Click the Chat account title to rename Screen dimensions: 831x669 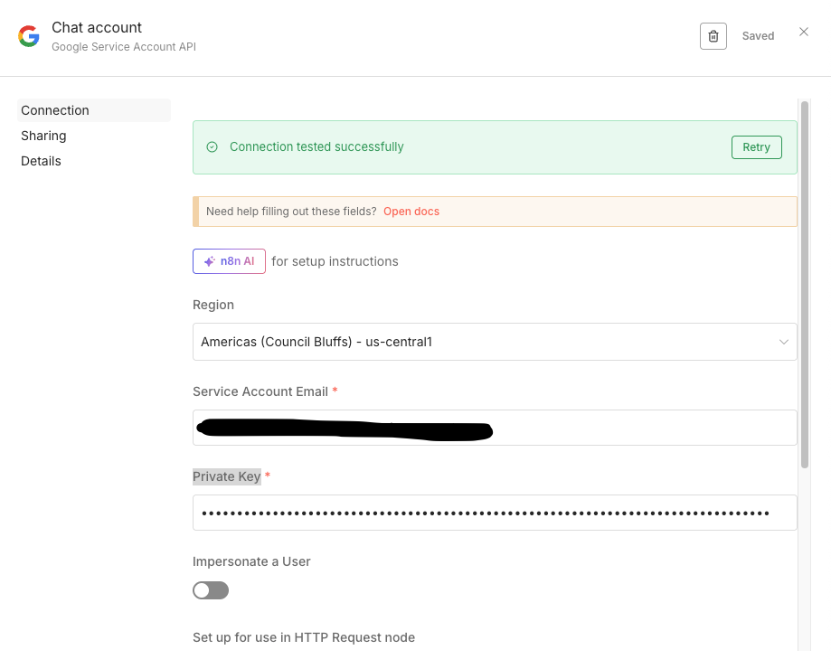point(97,28)
